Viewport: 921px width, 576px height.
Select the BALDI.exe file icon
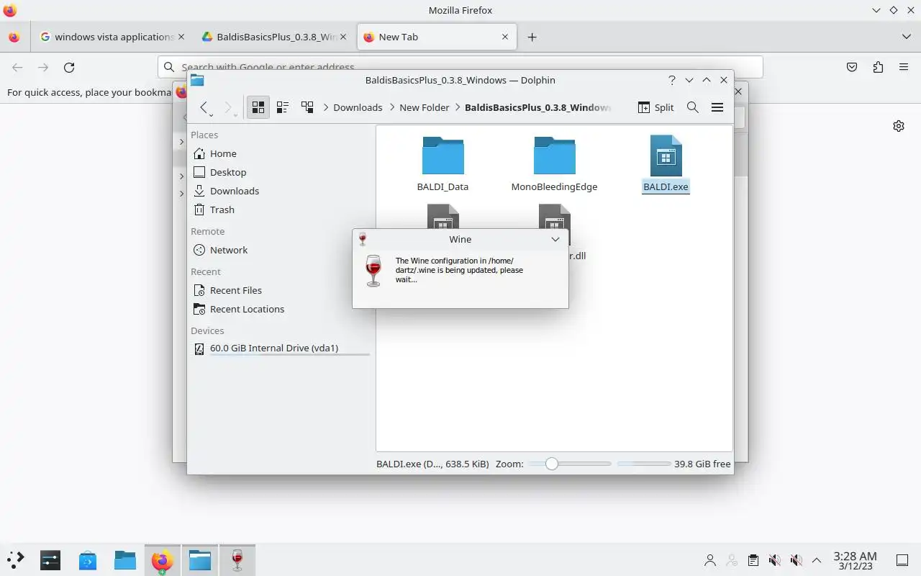666,156
